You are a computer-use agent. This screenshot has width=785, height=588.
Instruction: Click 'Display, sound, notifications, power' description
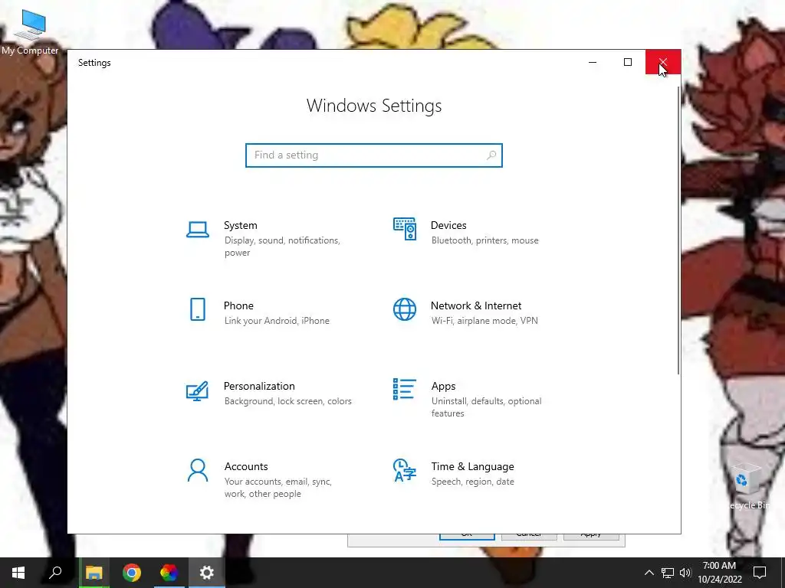point(282,247)
